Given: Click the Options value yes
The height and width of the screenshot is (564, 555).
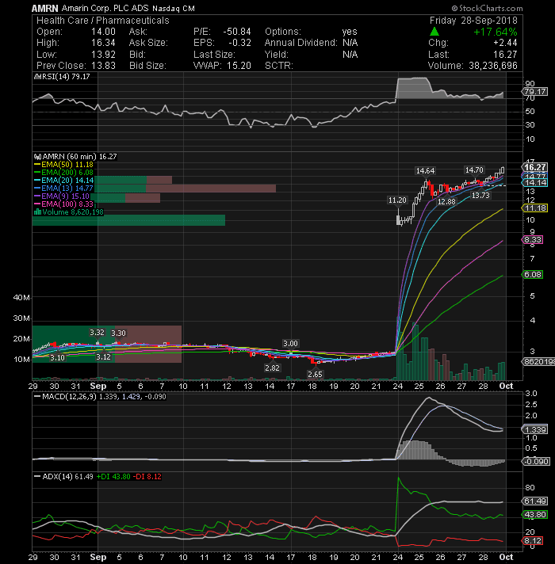Looking at the screenshot, I should (x=350, y=32).
